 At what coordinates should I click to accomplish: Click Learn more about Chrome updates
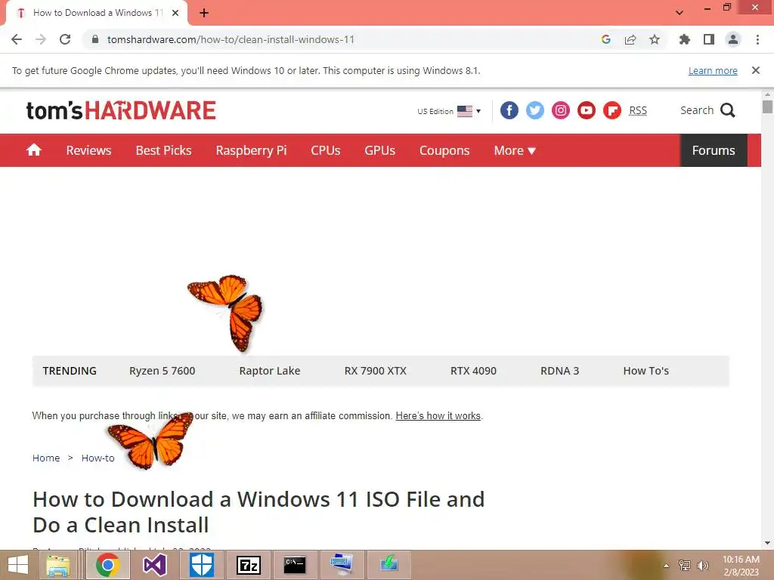(x=713, y=70)
